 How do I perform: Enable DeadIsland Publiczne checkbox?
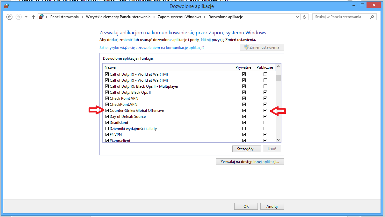pyautogui.click(x=265, y=123)
